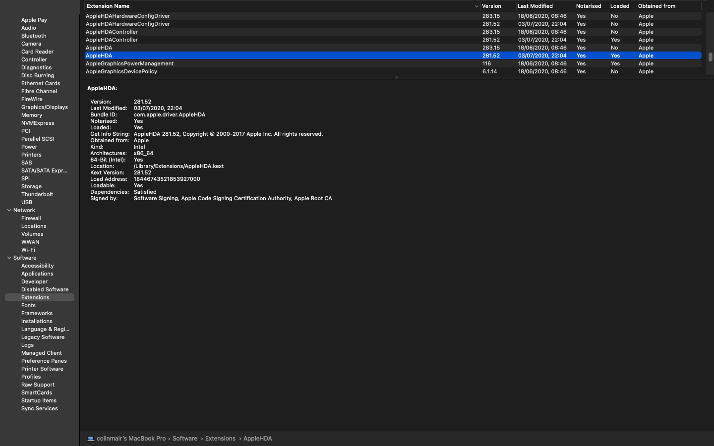Click the split pane divider handle

pos(397,77)
